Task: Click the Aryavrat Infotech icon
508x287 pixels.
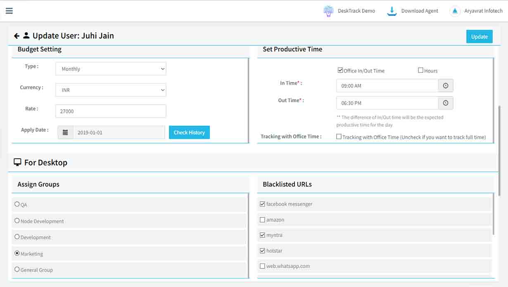Action: click(x=455, y=11)
